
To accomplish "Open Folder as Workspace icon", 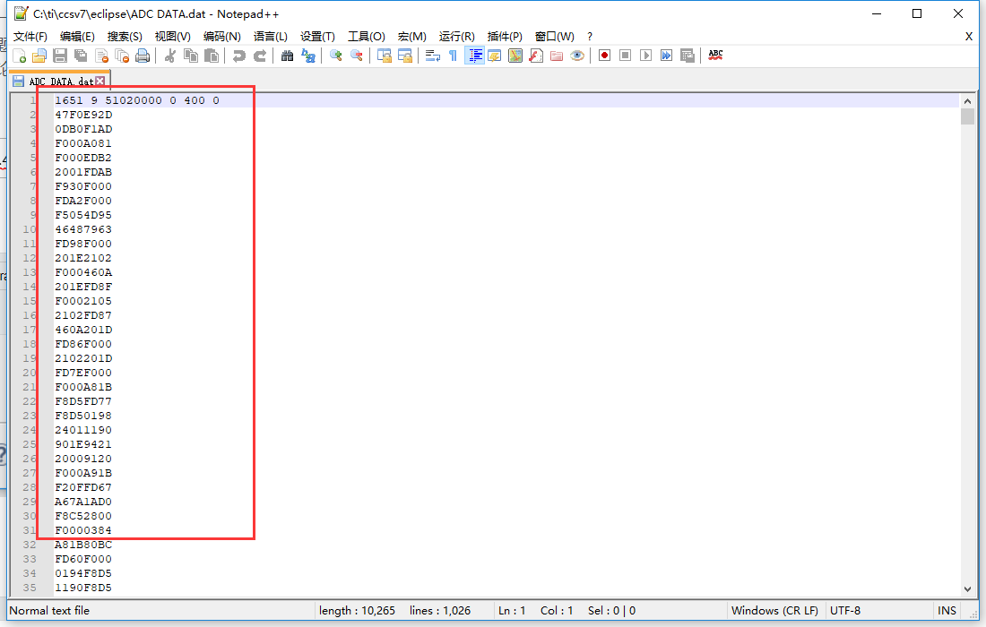I will [x=557, y=56].
